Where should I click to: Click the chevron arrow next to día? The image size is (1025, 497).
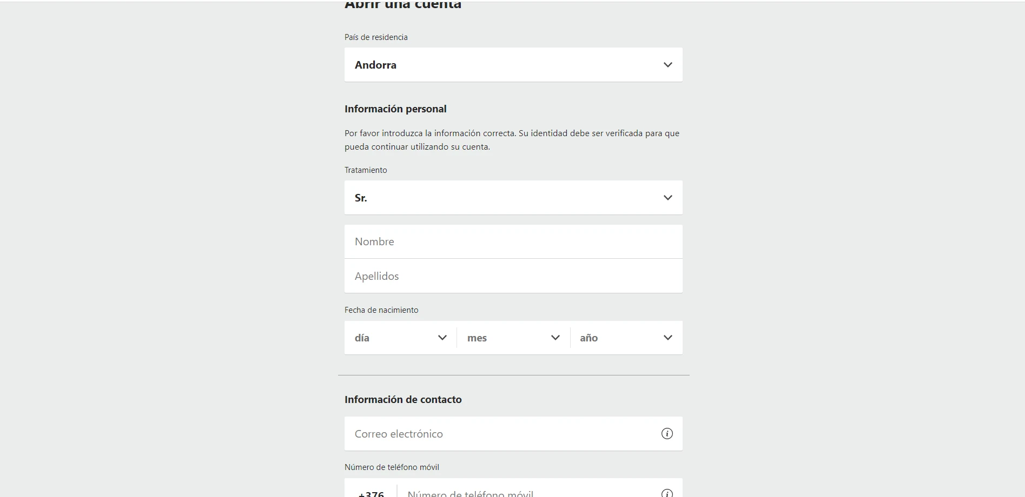point(442,338)
